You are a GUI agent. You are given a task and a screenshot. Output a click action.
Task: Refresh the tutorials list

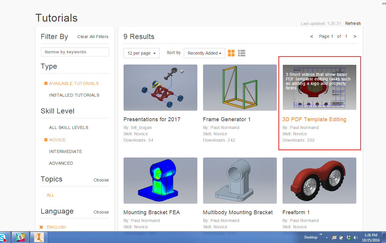[353, 23]
